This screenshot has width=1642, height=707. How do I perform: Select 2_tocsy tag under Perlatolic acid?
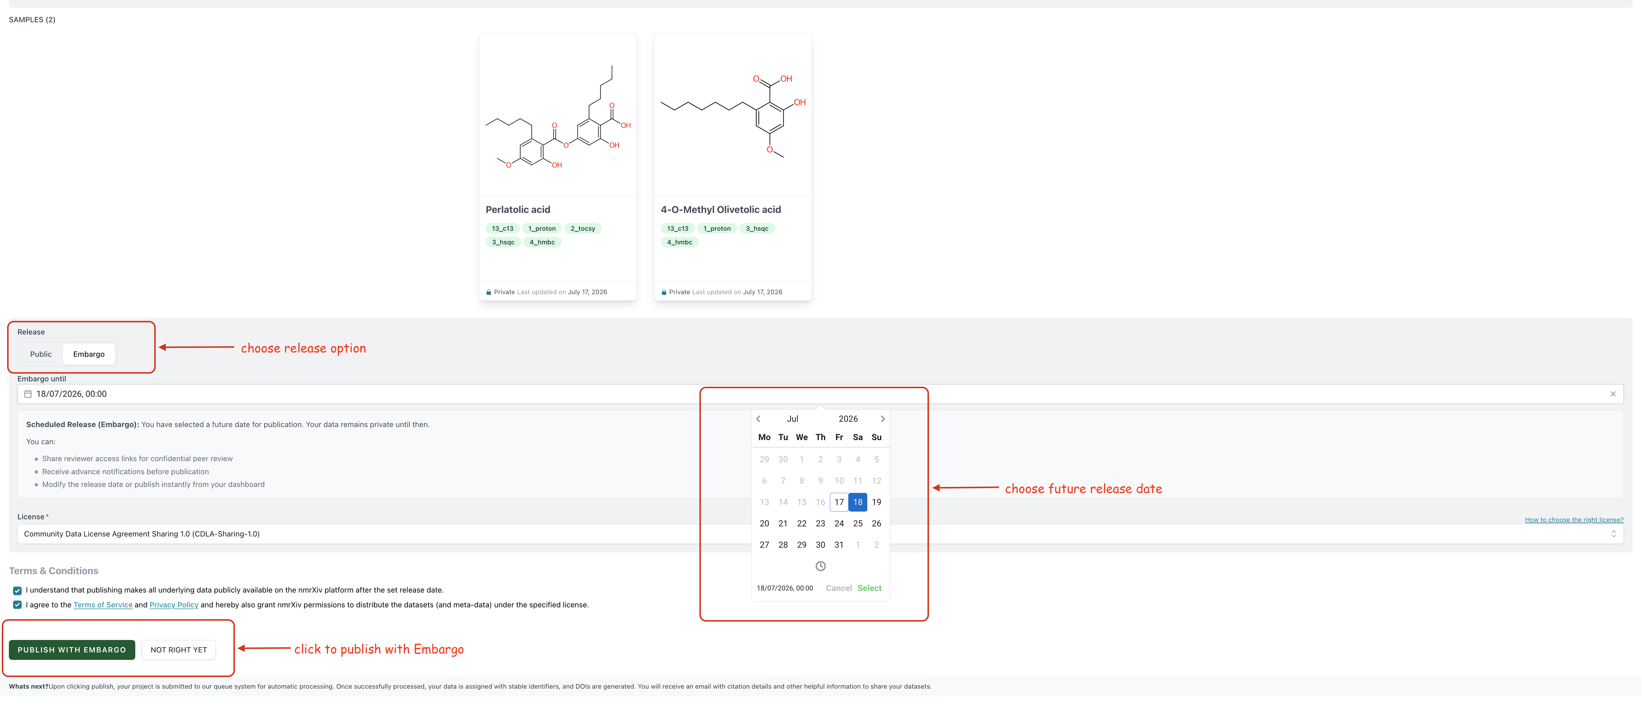coord(583,228)
